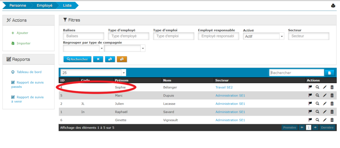This screenshot has width=340, height=148.
Task: Expand the 25 items per page dropdown
Action: point(93,73)
